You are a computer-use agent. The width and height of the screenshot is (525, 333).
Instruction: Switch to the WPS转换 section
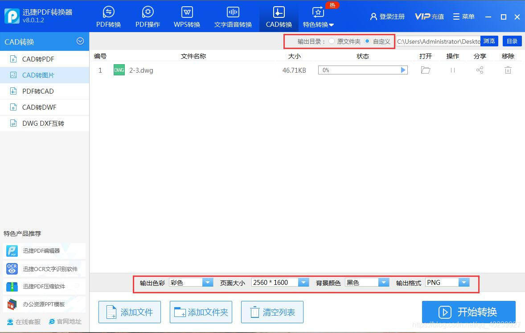187,17
